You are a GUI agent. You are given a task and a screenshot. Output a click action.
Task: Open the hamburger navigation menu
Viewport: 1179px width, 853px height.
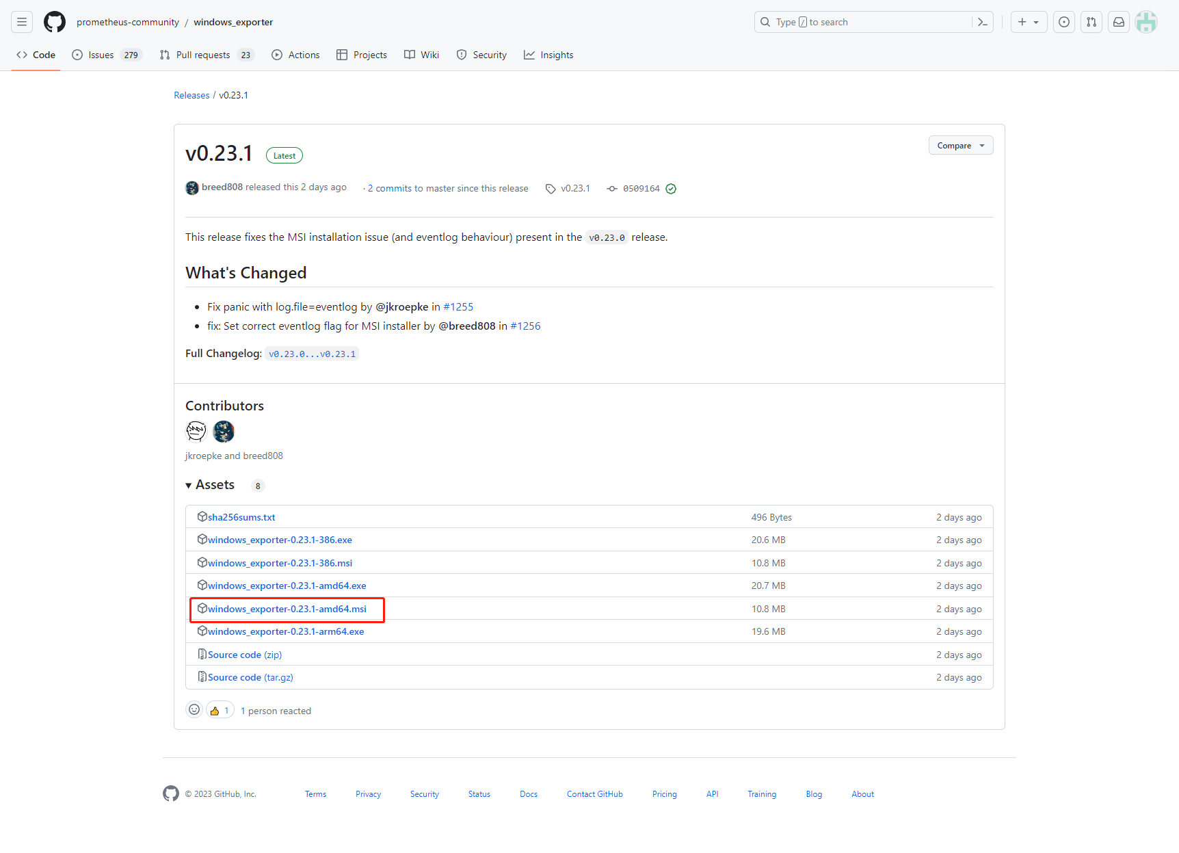[x=22, y=22]
